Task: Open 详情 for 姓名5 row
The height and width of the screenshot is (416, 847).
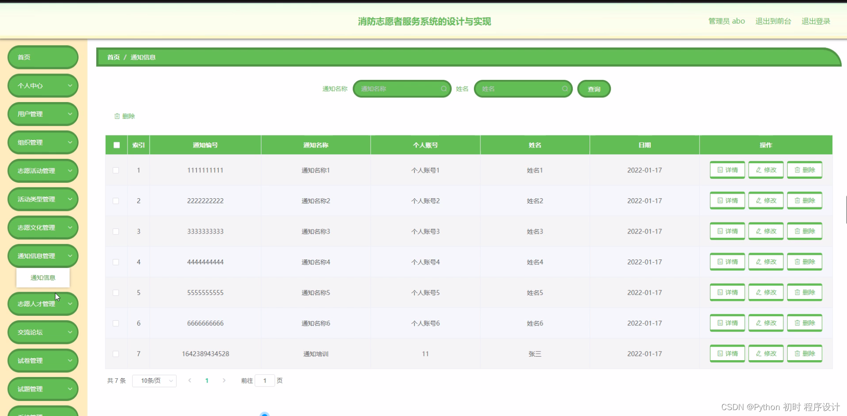Action: [727, 292]
